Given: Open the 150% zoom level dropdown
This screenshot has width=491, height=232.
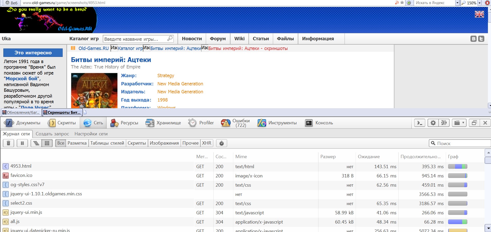Looking at the screenshot, I should coord(479,3).
